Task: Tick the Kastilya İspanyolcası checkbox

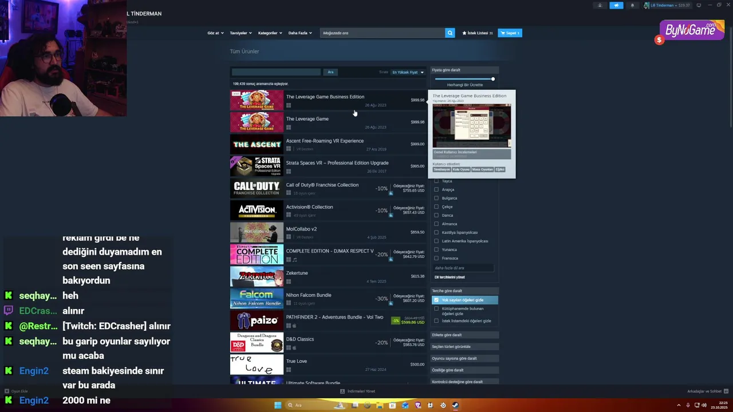Action: click(x=436, y=232)
